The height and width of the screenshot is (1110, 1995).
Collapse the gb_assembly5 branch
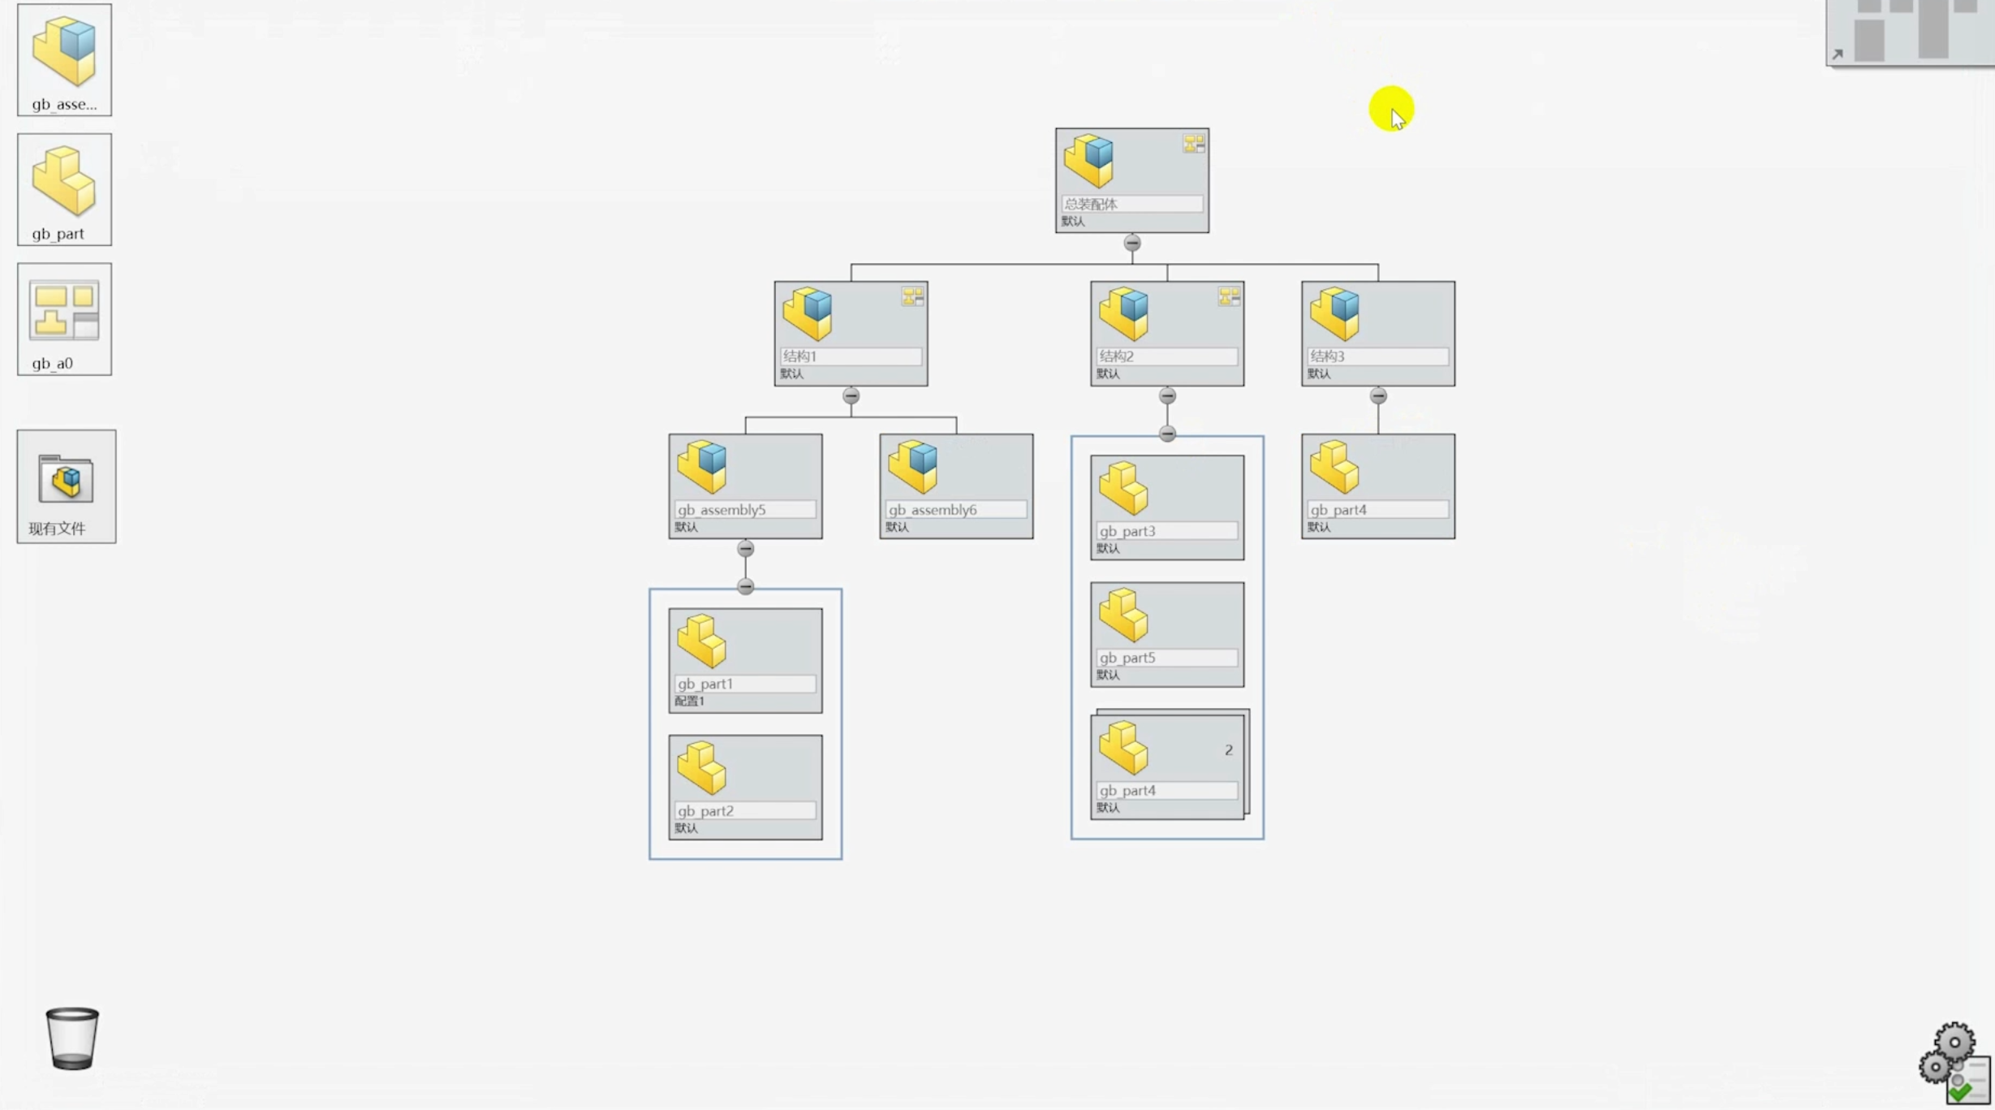pos(745,549)
